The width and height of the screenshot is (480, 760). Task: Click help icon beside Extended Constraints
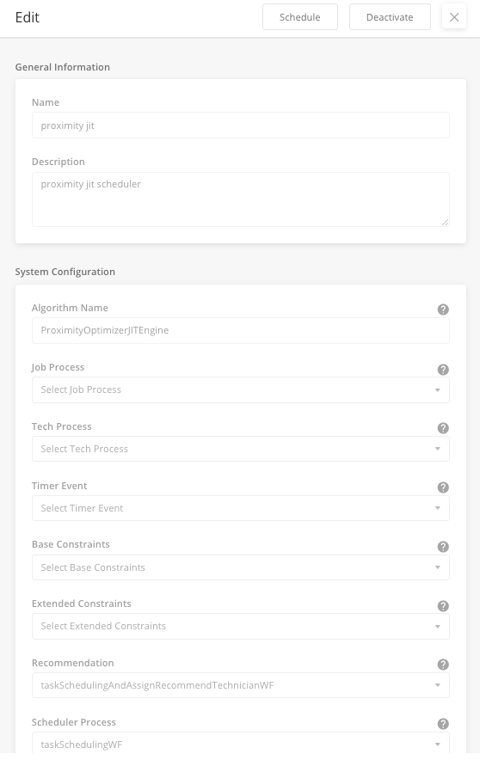(x=443, y=606)
